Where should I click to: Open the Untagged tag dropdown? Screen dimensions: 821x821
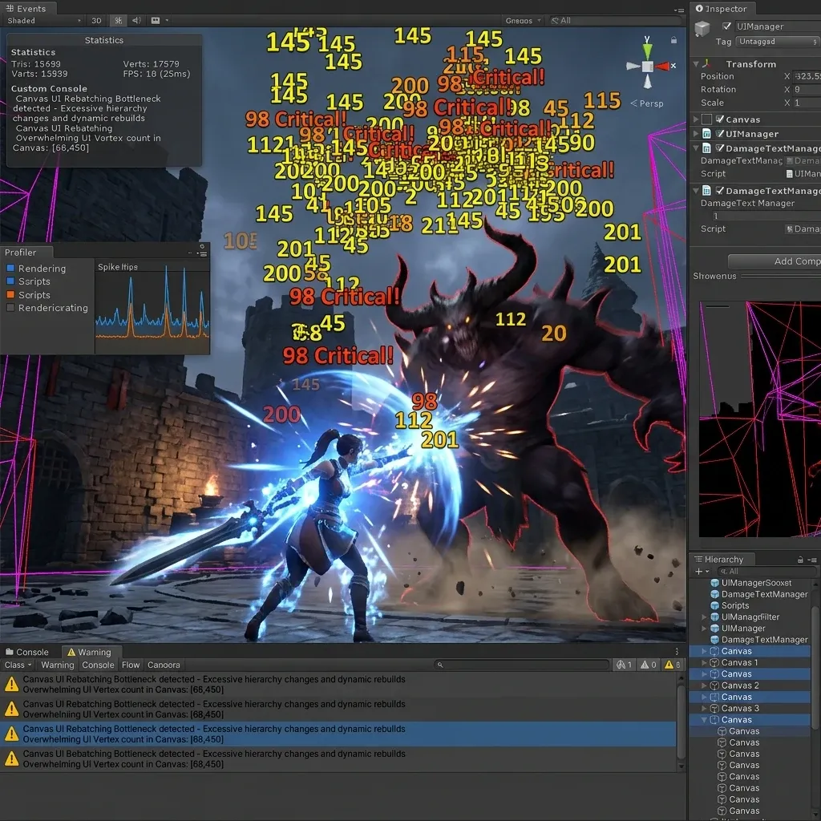tap(777, 42)
